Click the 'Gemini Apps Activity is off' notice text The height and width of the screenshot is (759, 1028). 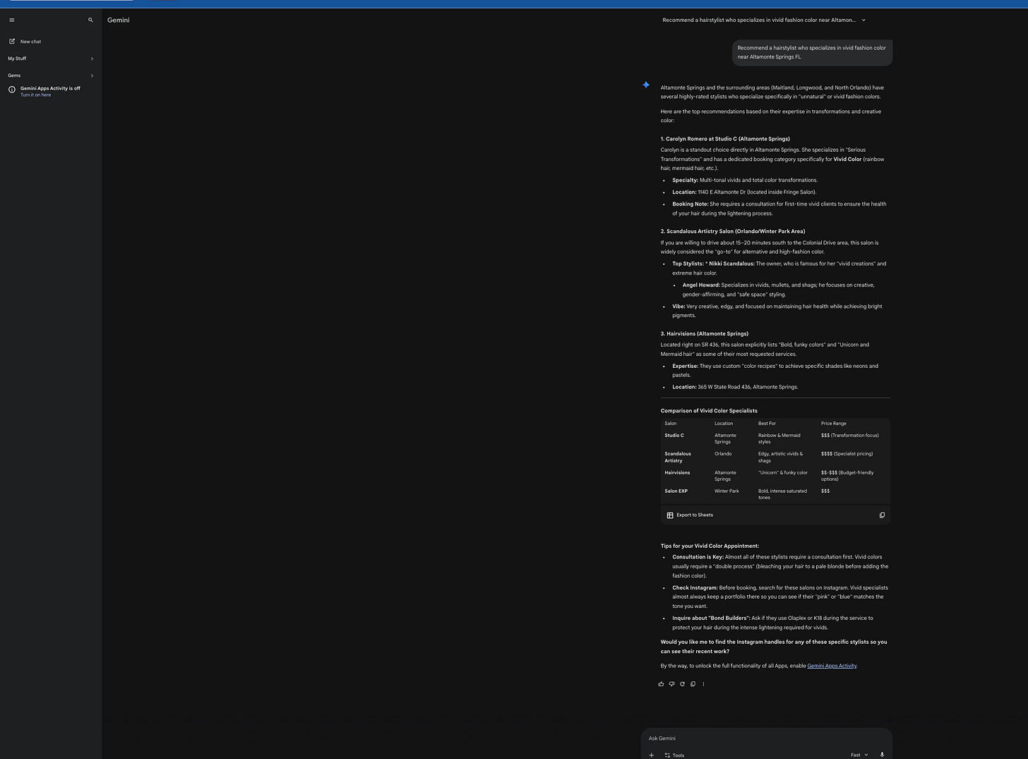coord(50,88)
